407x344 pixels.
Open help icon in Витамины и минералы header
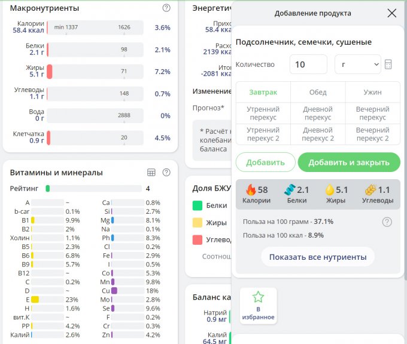166,173
